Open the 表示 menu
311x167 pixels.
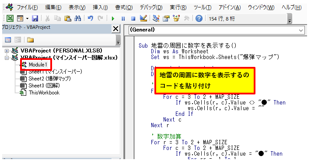tap(77, 7)
